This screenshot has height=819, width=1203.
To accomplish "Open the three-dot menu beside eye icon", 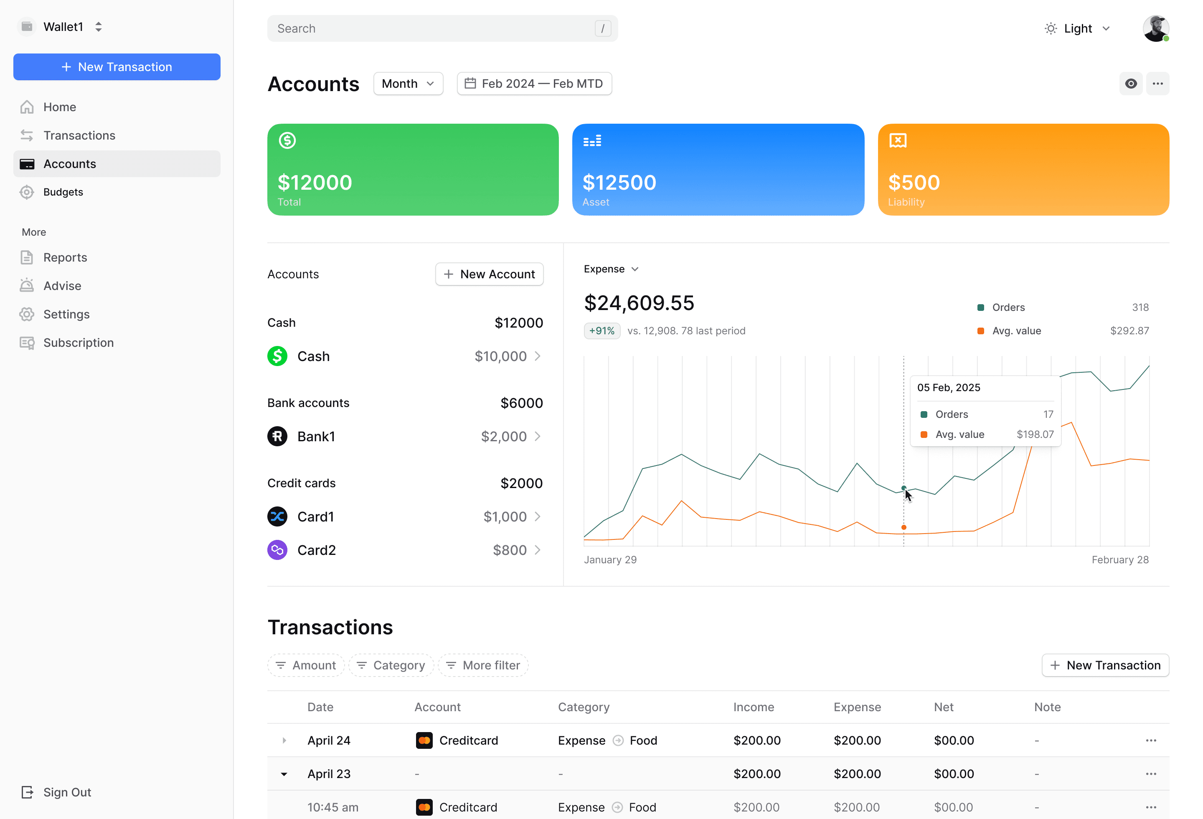I will pos(1157,84).
